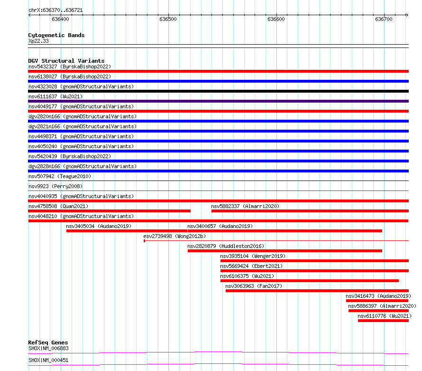
Task: Click the 636400 ruler position
Action: (x=60, y=19)
